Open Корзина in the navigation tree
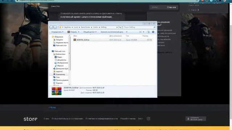 pyautogui.click(x=58, y=83)
